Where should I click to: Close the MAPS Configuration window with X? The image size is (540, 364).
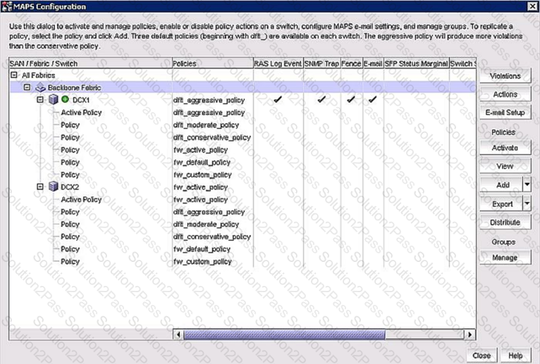click(532, 6)
